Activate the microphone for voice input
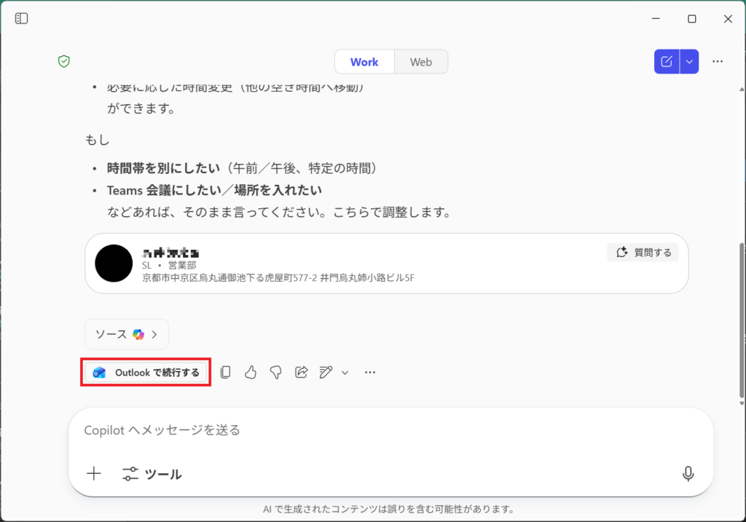Image resolution: width=746 pixels, height=522 pixels. pos(688,474)
